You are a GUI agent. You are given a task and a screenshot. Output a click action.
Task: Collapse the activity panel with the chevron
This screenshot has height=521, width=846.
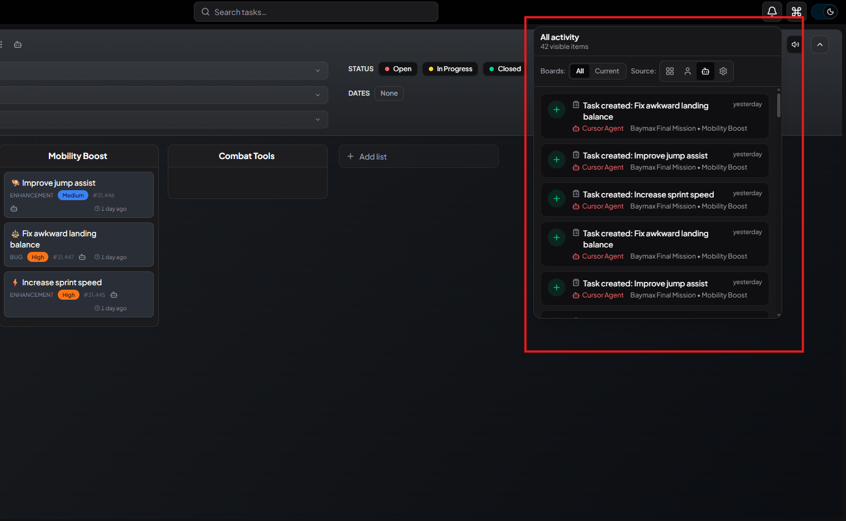(x=820, y=44)
